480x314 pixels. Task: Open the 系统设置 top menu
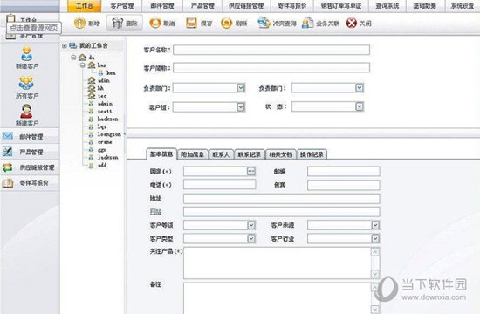pyautogui.click(x=463, y=6)
